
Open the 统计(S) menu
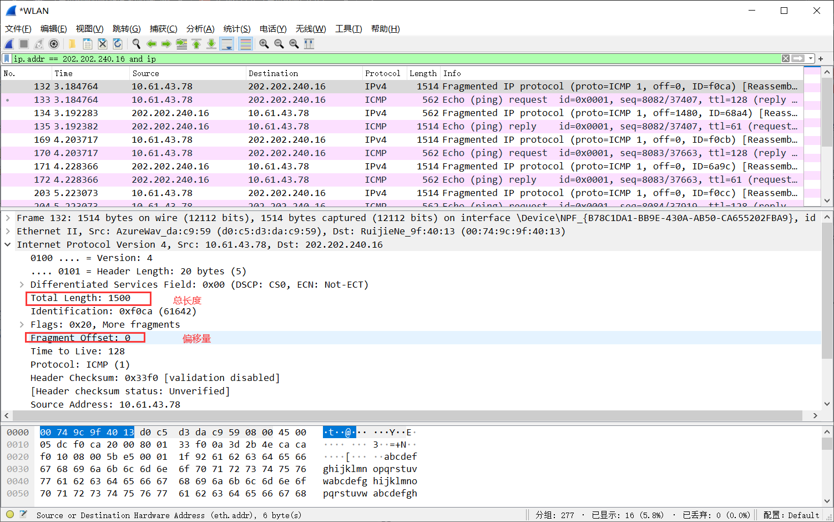pyautogui.click(x=237, y=29)
